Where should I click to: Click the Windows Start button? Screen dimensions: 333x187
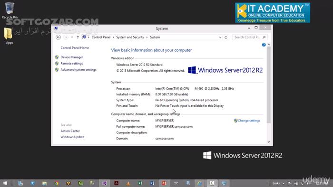[5, 183]
